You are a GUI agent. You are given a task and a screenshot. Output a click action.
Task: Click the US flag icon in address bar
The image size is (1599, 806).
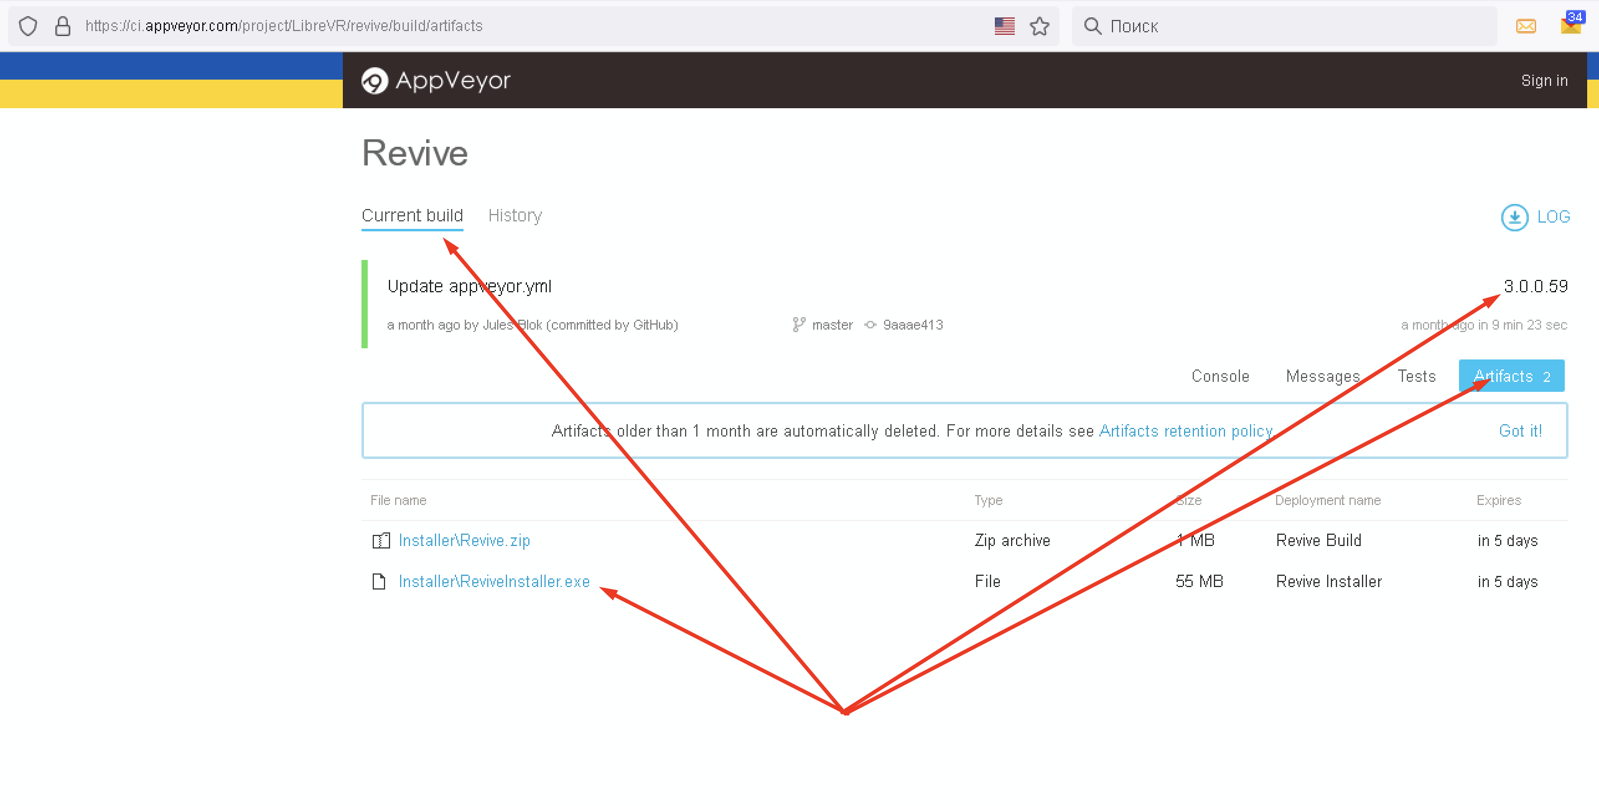[1004, 26]
